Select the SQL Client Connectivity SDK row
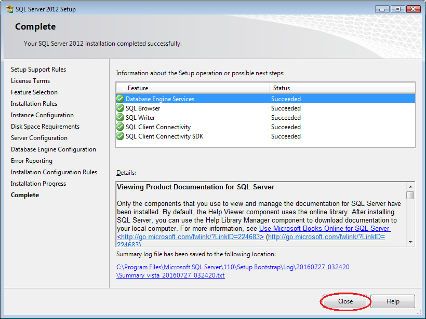The width and height of the screenshot is (426, 319). (x=265, y=136)
